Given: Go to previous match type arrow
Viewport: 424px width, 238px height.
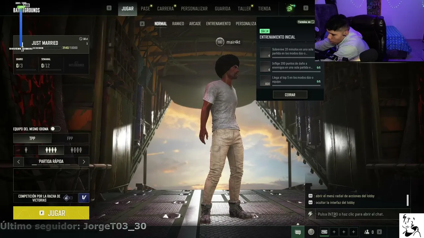Looking at the screenshot, I should pyautogui.click(x=19, y=162).
